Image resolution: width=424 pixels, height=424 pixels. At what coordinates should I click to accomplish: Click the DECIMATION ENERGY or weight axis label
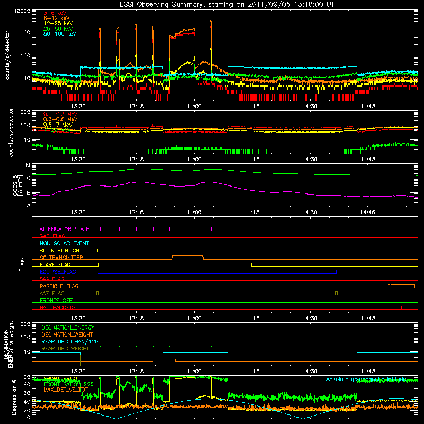(8, 344)
